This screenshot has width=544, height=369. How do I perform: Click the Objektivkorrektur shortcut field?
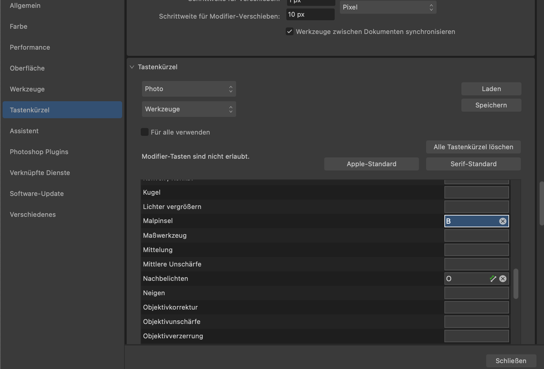point(476,307)
